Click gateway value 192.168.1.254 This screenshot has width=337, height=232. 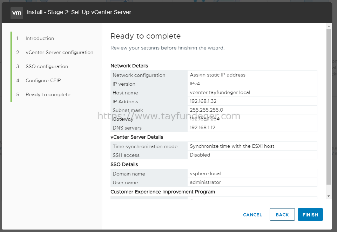tap(204, 119)
